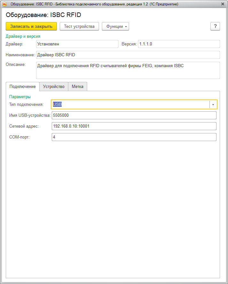Click the 'Параметры' group heading
This screenshot has height=284, width=228.
coord(20,97)
